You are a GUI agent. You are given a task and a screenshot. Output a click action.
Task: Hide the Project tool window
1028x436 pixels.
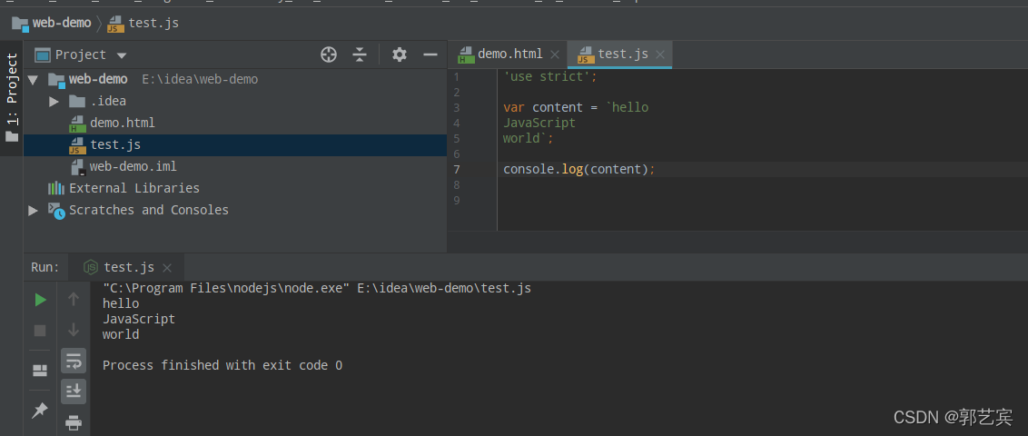(430, 54)
